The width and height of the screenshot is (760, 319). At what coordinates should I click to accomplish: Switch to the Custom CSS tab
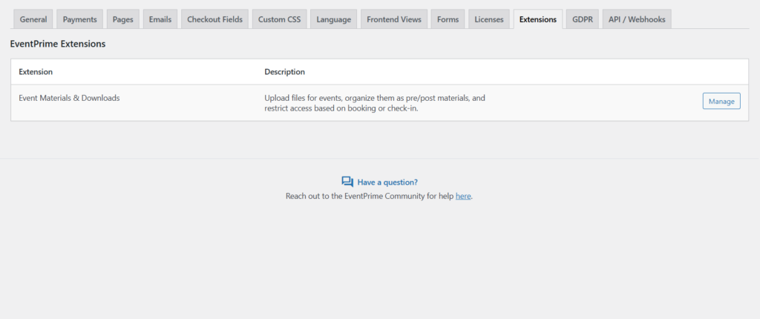tap(279, 19)
